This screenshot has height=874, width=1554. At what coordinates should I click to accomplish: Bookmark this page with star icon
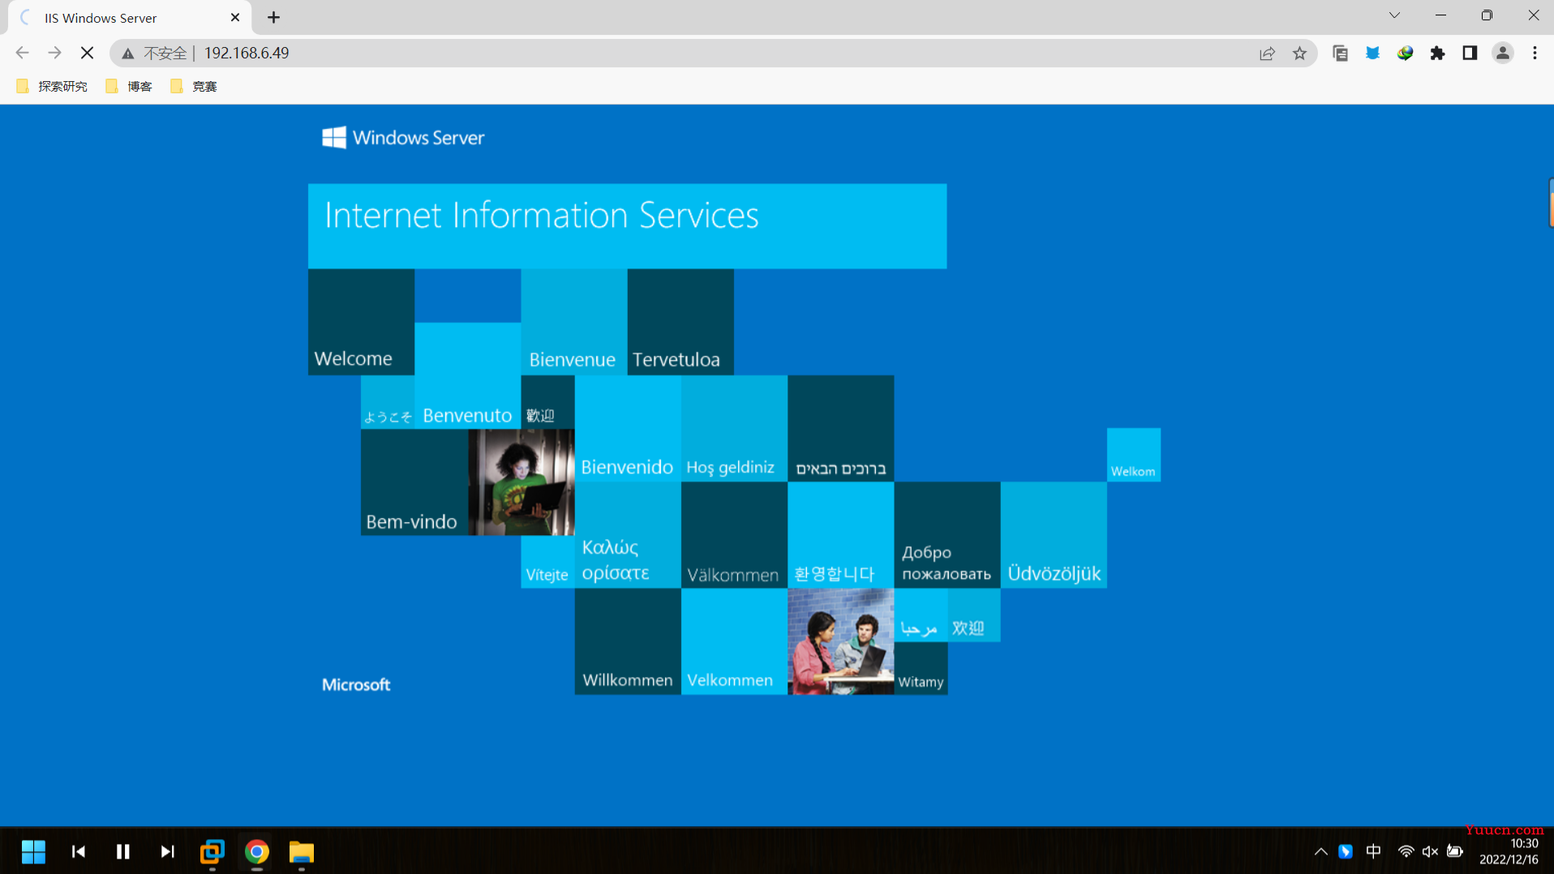point(1299,54)
